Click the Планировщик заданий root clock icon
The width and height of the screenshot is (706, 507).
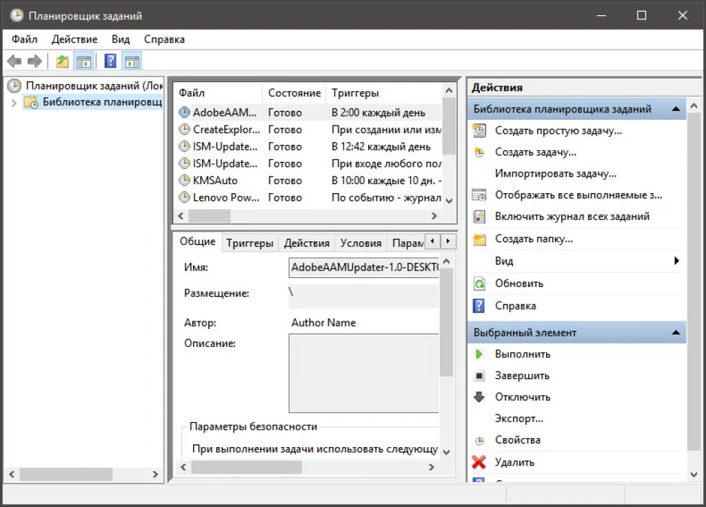(x=14, y=86)
